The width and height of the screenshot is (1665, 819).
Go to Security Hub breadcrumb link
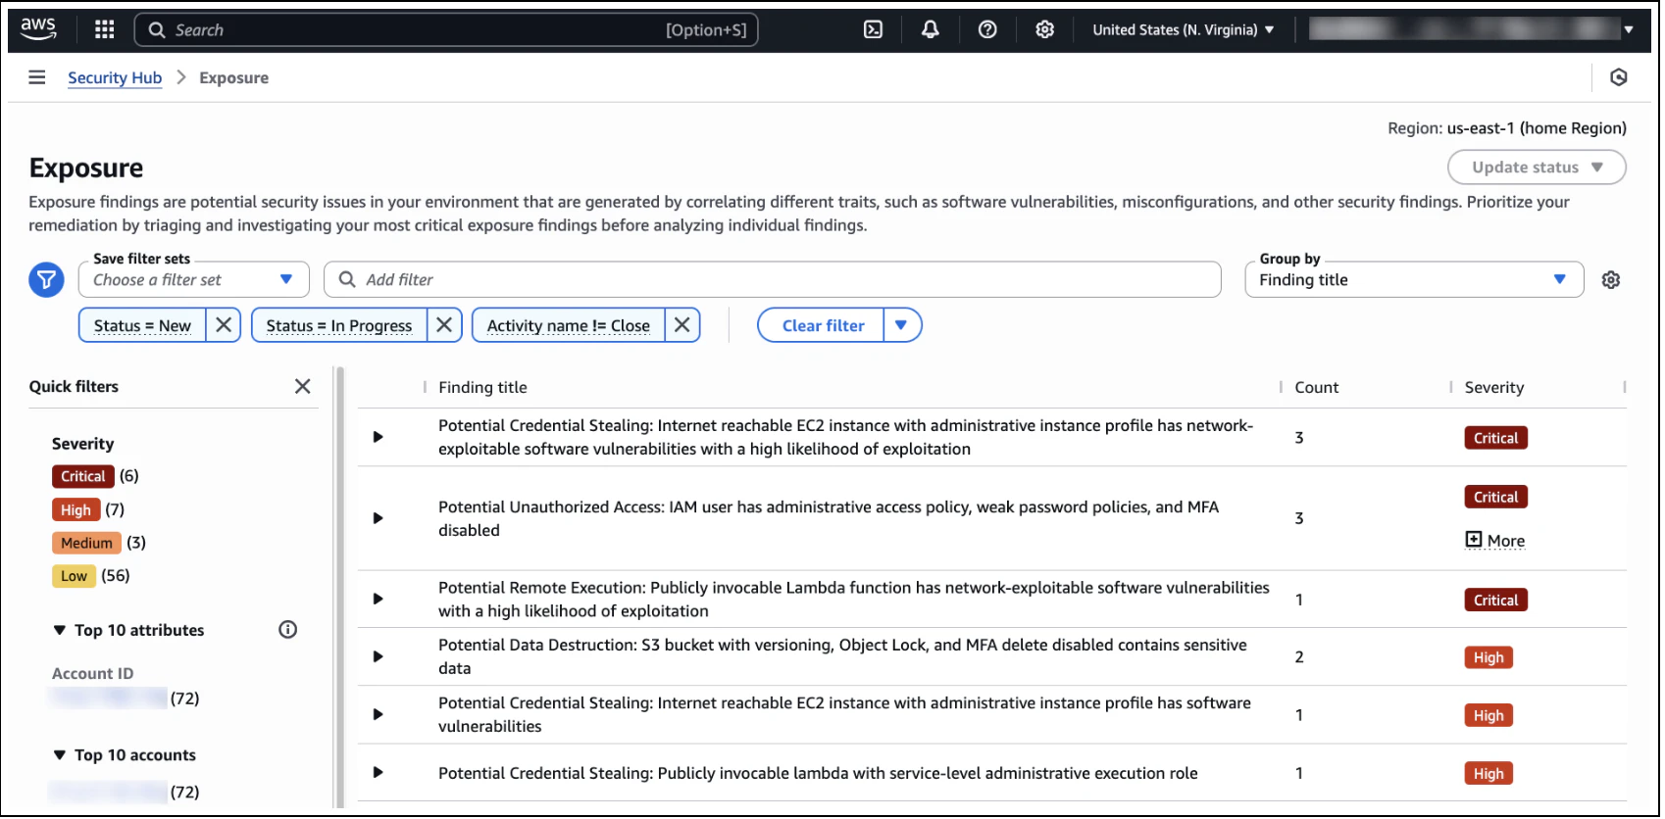115,78
